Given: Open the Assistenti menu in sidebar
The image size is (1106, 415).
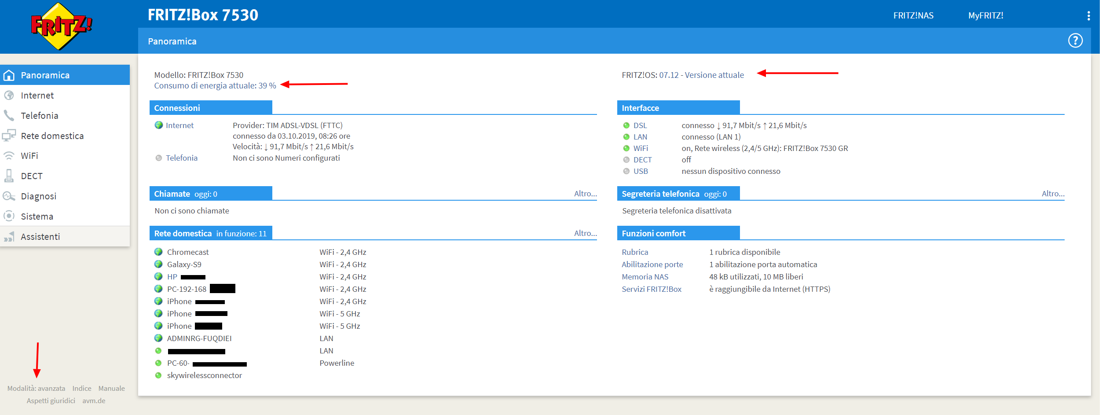Looking at the screenshot, I should [x=65, y=237].
